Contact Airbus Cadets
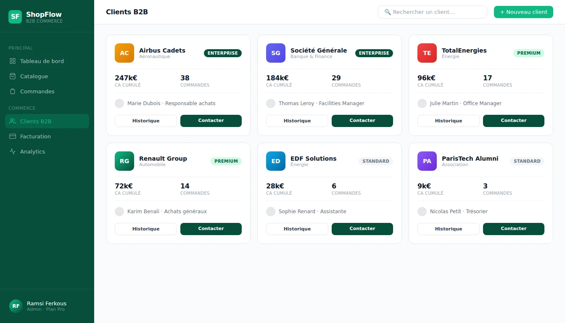The width and height of the screenshot is (565, 323). (x=211, y=121)
